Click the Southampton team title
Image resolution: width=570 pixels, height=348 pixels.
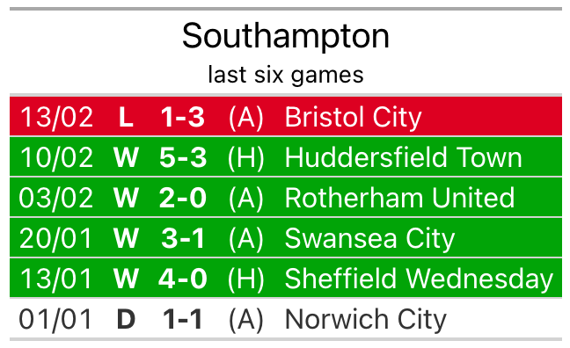(286, 36)
